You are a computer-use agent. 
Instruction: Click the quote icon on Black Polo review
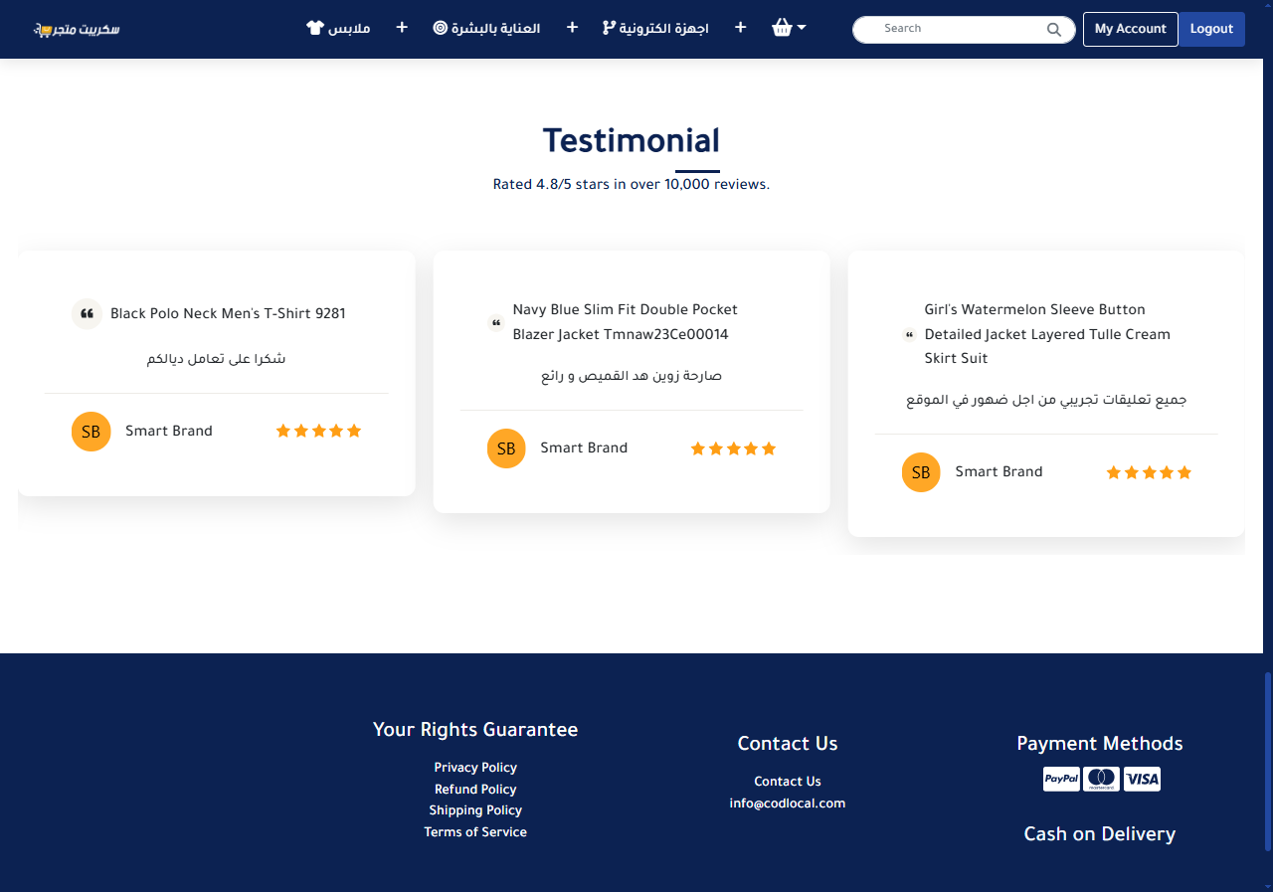tap(88, 314)
